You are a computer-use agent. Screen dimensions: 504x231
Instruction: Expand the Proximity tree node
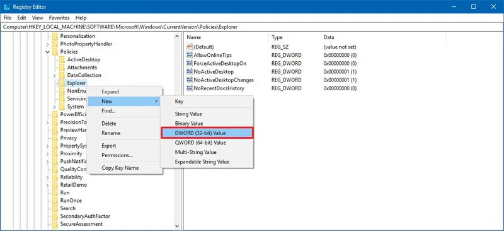point(48,153)
